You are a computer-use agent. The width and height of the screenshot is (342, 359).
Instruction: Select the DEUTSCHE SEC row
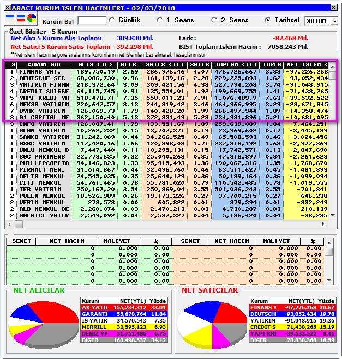(x=167, y=78)
